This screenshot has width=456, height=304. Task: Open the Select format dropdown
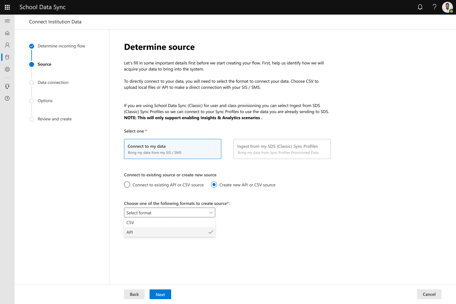tap(170, 212)
